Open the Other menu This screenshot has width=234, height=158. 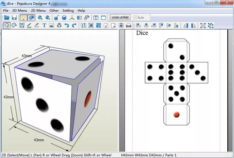54,10
